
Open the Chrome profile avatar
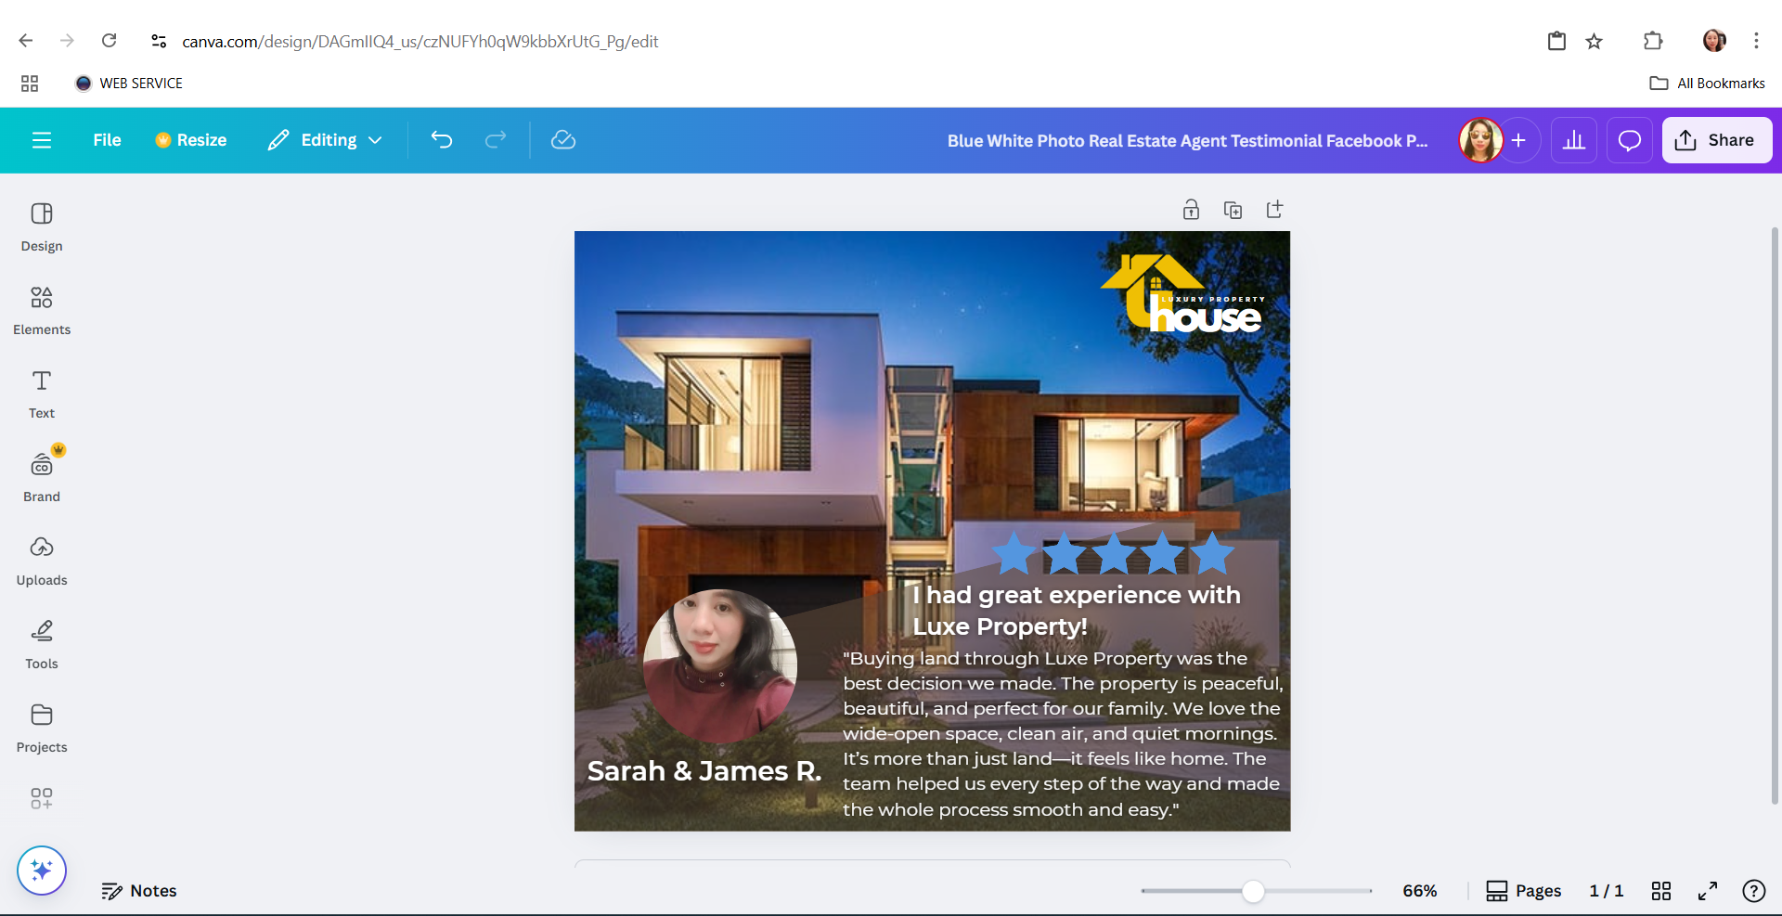1714,41
